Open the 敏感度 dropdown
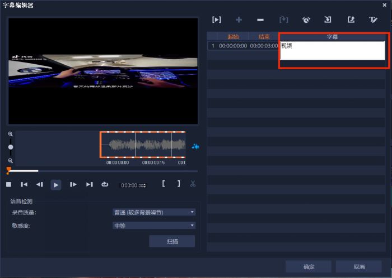Image resolution: width=392 pixels, height=278 pixels. [154, 226]
